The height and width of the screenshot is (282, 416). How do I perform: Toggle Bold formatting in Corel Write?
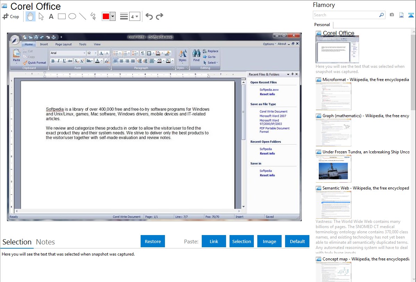53,61
